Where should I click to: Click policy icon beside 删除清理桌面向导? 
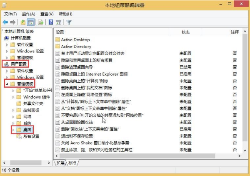click(57, 67)
